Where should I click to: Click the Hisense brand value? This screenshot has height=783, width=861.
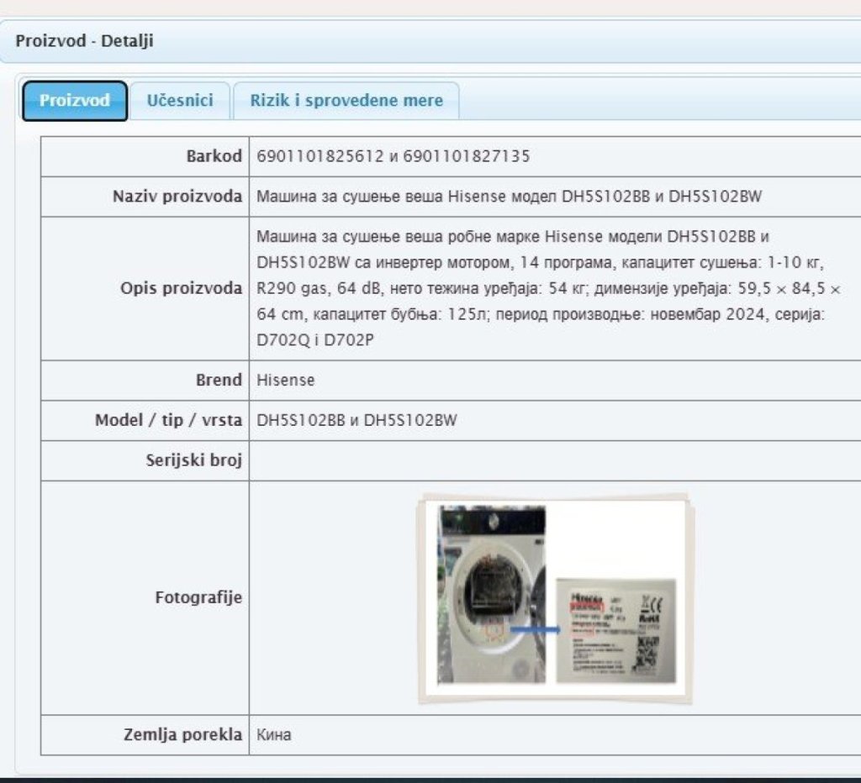point(286,380)
